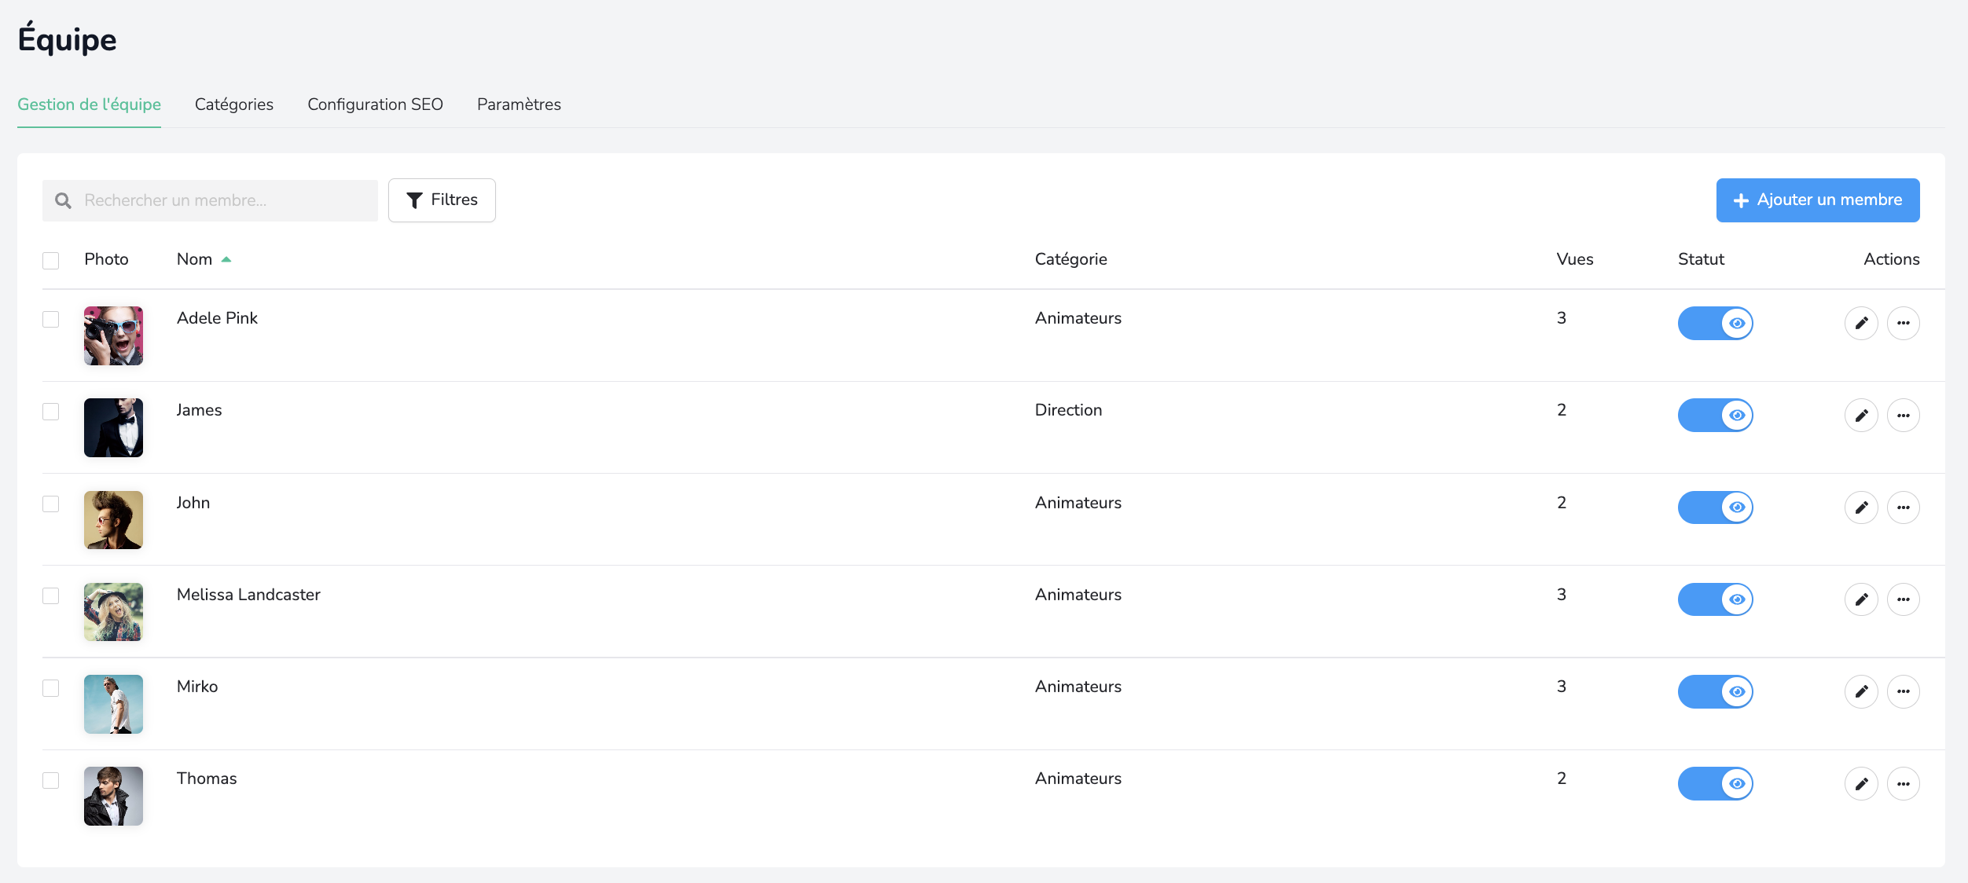This screenshot has height=883, width=1968.
Task: Open the Filtres button
Action: point(442,200)
